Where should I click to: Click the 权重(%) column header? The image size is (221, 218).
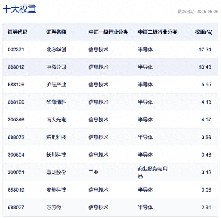204,32
